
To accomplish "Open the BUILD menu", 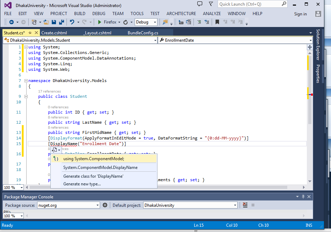I will pos(79,14).
